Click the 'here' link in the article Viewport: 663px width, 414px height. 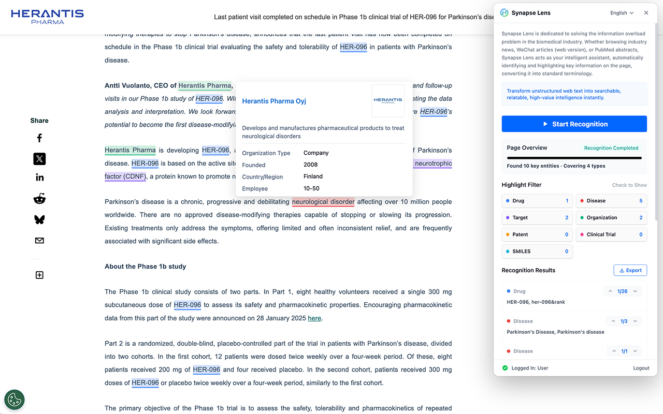[x=314, y=318]
